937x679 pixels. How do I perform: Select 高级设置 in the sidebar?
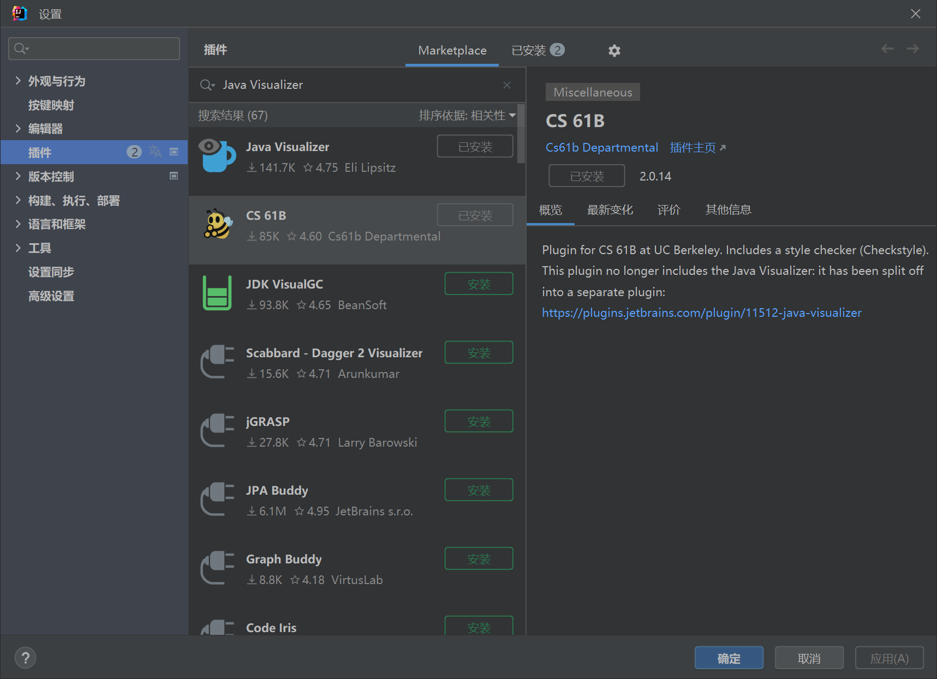51,296
